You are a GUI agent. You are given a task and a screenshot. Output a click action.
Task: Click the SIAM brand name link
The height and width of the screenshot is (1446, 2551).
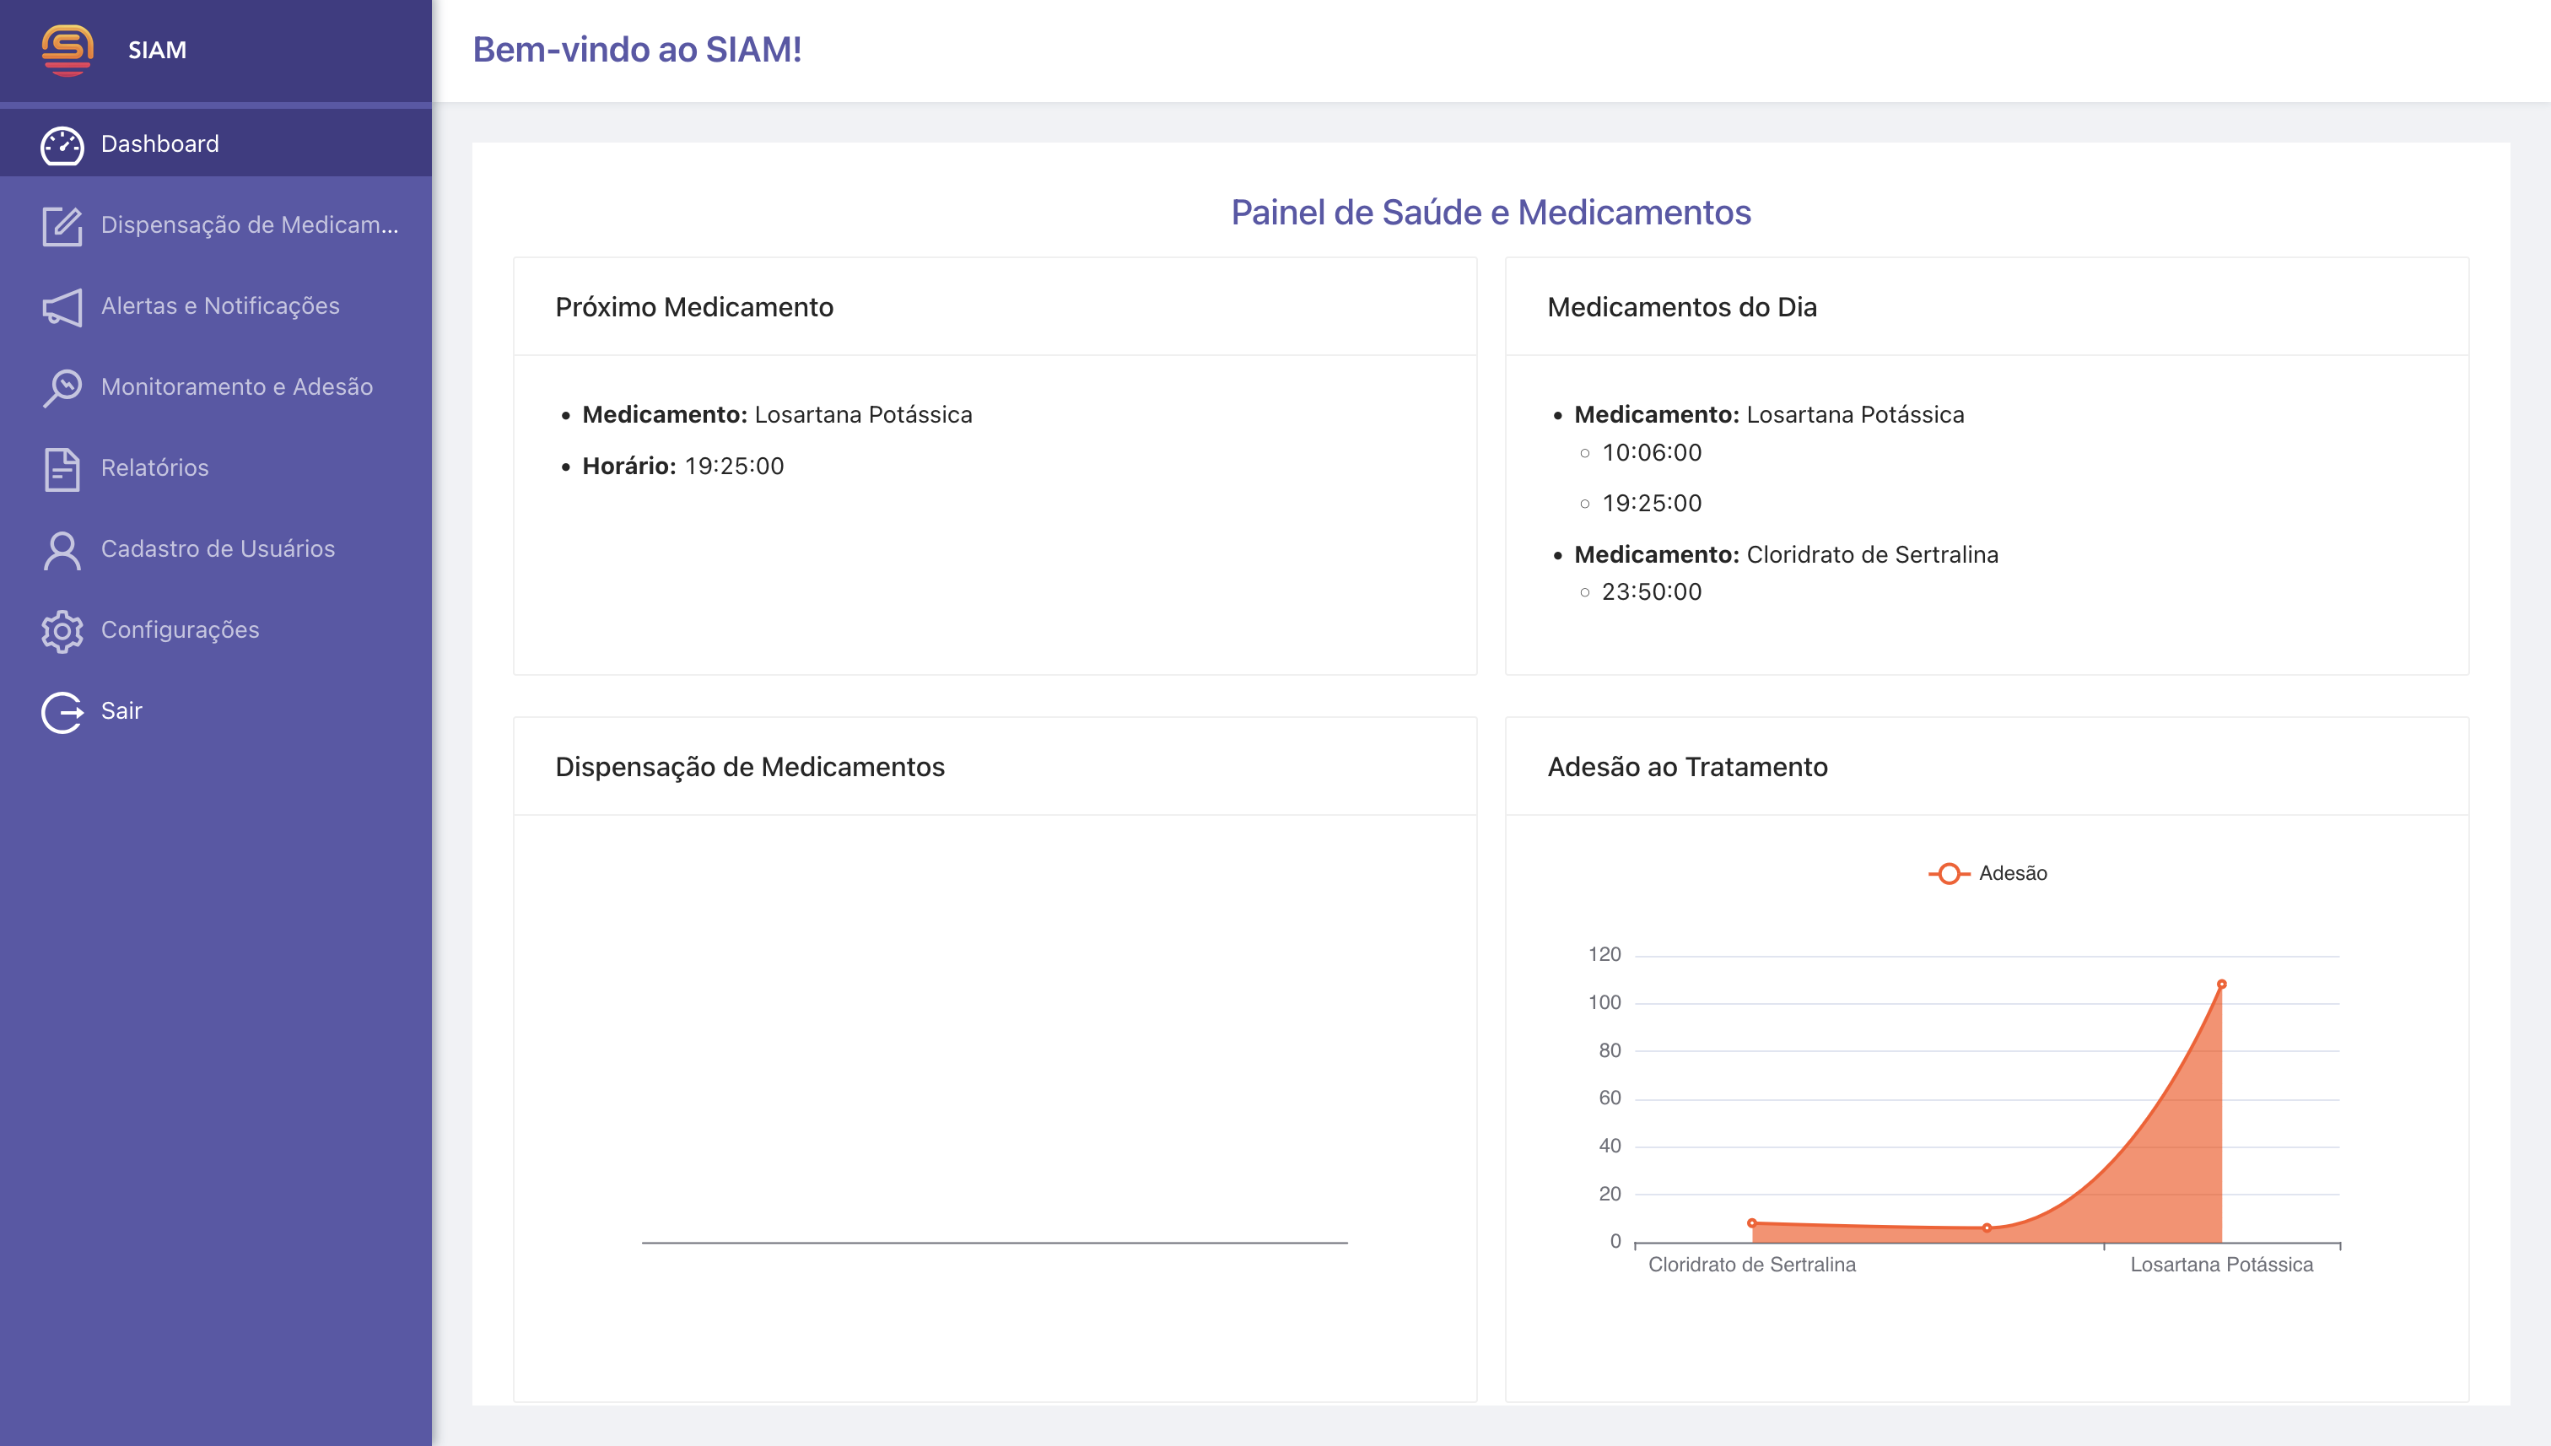(x=157, y=50)
